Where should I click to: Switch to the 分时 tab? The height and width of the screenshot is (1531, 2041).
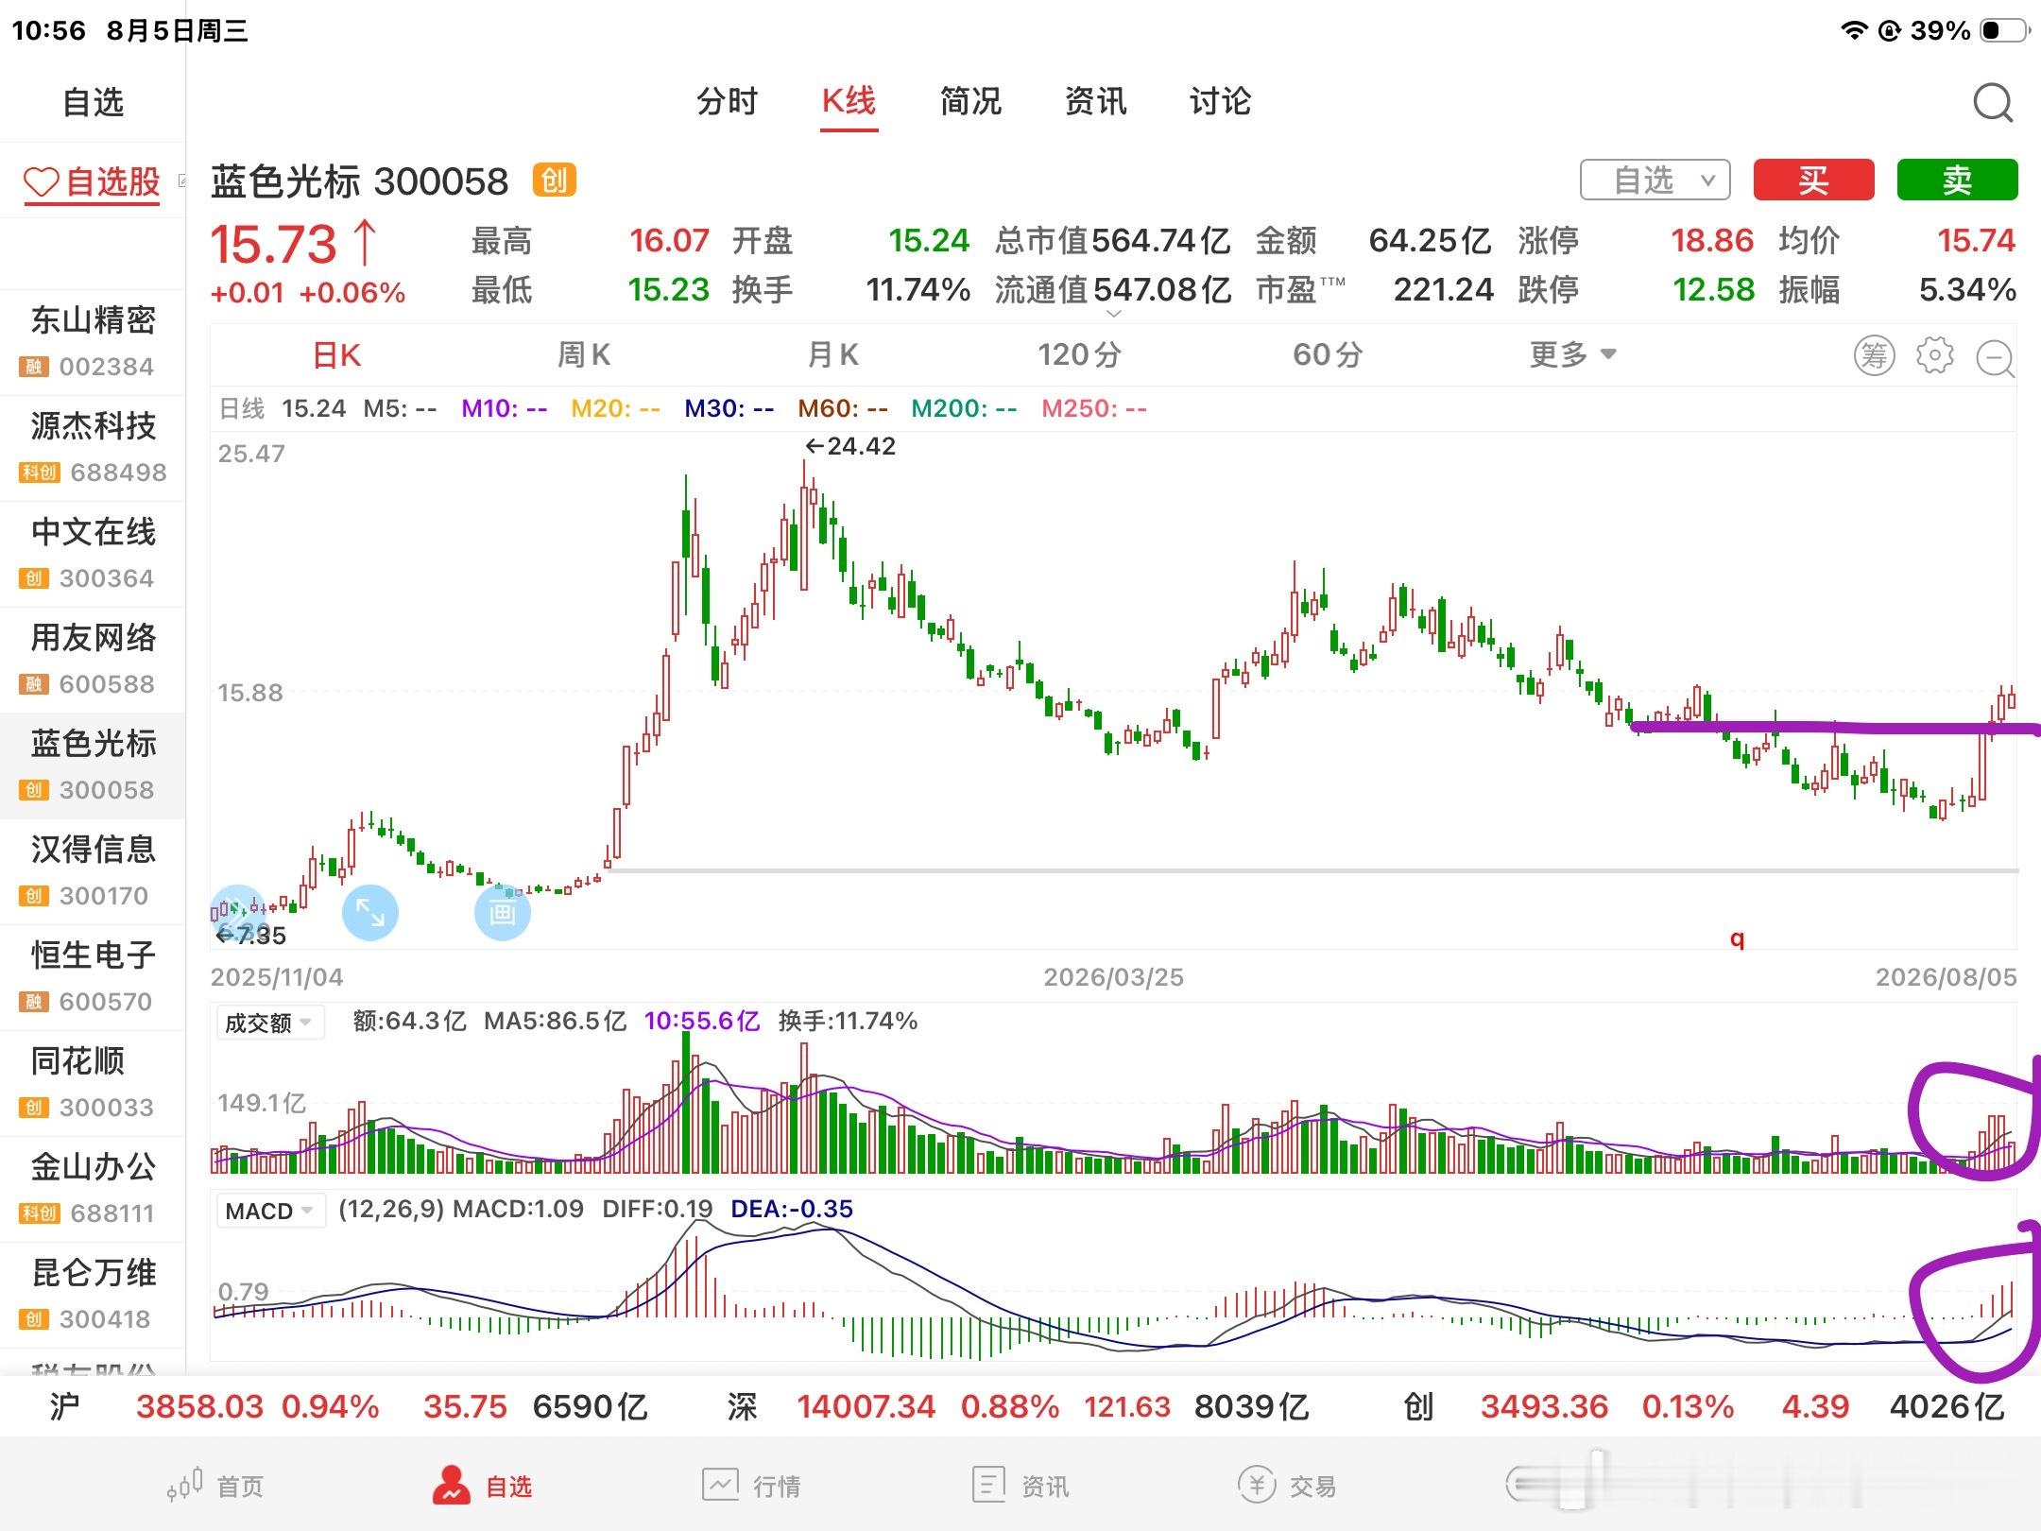(x=727, y=101)
